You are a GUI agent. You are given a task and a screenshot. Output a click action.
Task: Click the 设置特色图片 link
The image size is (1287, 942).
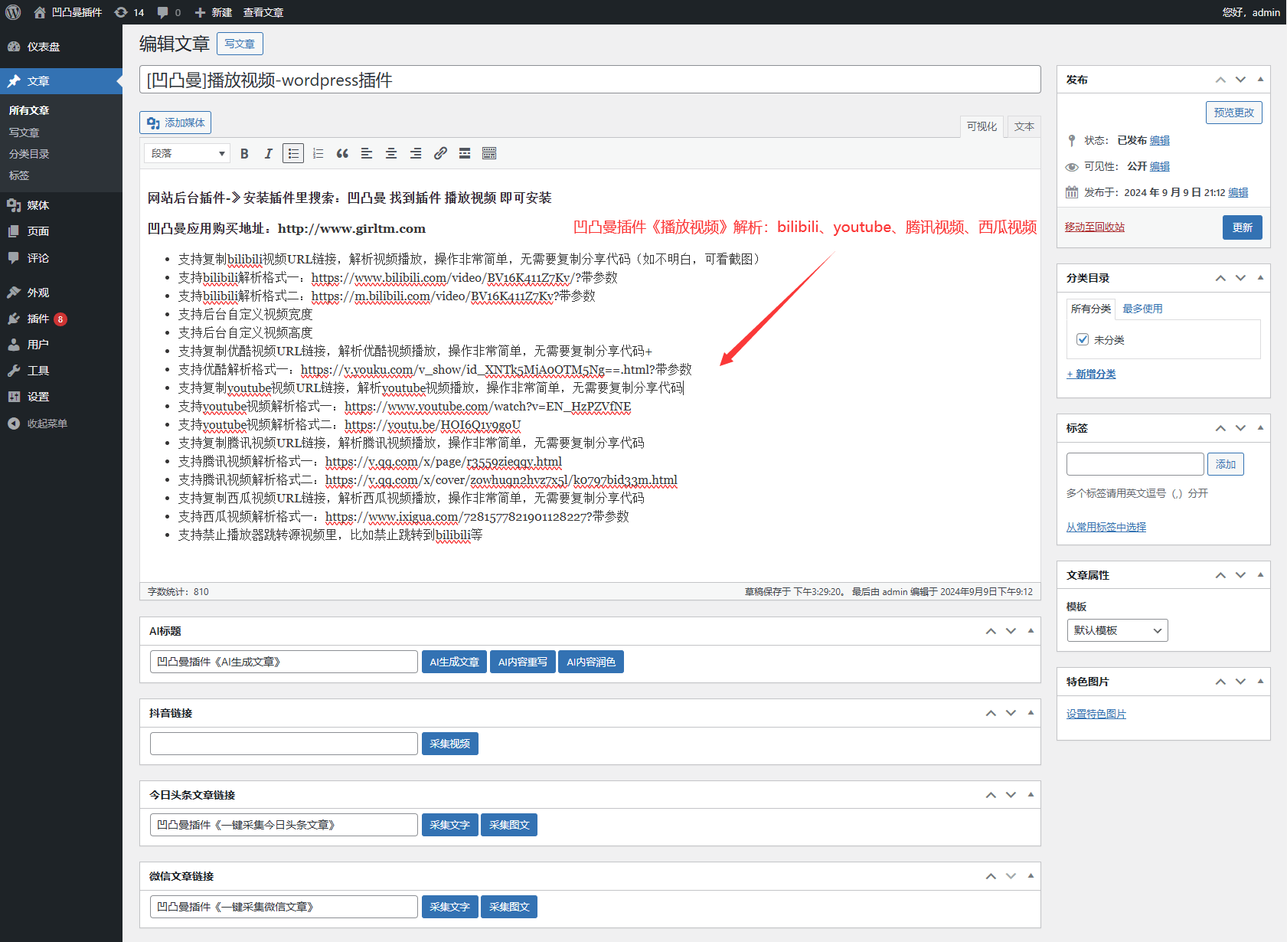(1096, 714)
